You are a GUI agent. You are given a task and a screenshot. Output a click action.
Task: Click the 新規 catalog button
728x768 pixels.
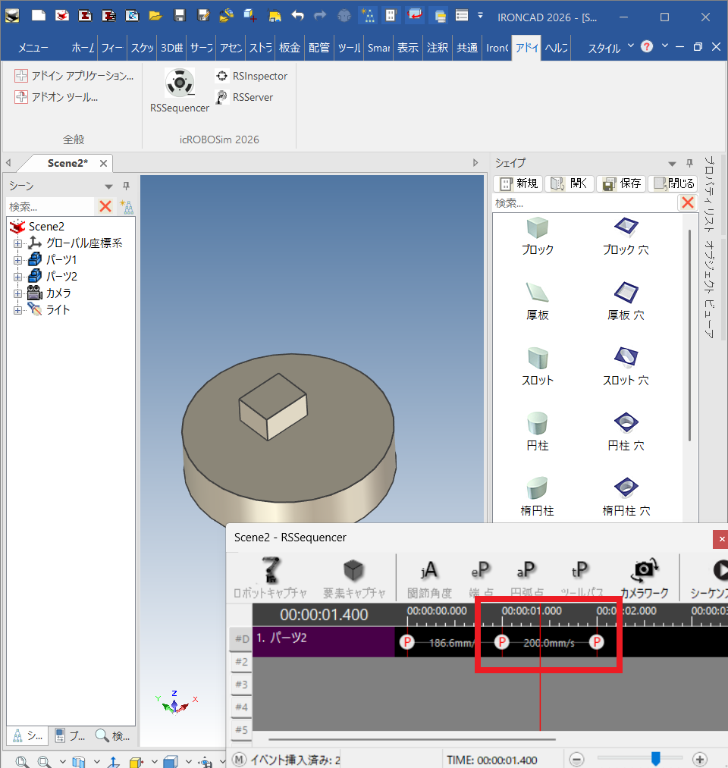(x=519, y=183)
